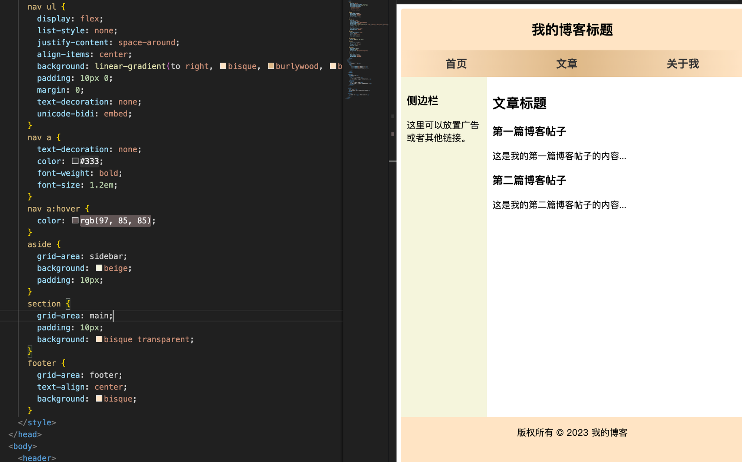Click the bisque swatch in linear-gradient

pos(223,66)
